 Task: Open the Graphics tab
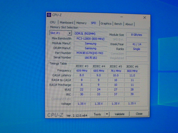tap(106, 24)
